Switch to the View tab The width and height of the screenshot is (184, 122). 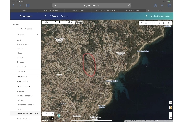click(70, 22)
